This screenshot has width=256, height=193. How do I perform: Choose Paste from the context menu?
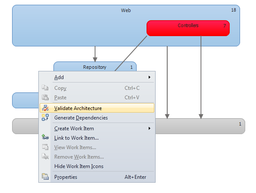[97, 98]
